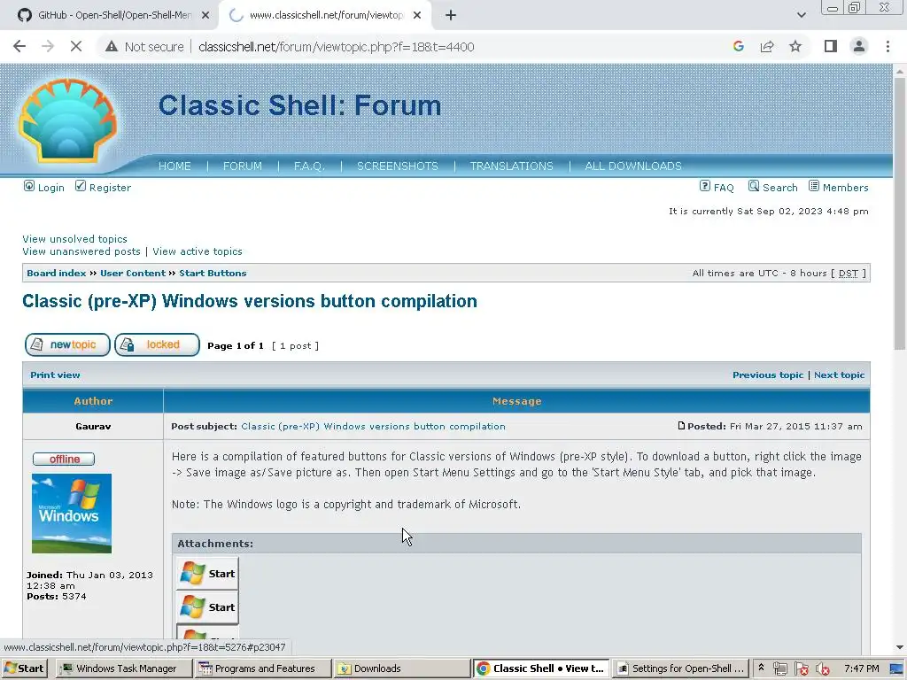Open the ALL DOWNLOADS navigation item
Image resolution: width=907 pixels, height=680 pixels.
[x=632, y=166]
